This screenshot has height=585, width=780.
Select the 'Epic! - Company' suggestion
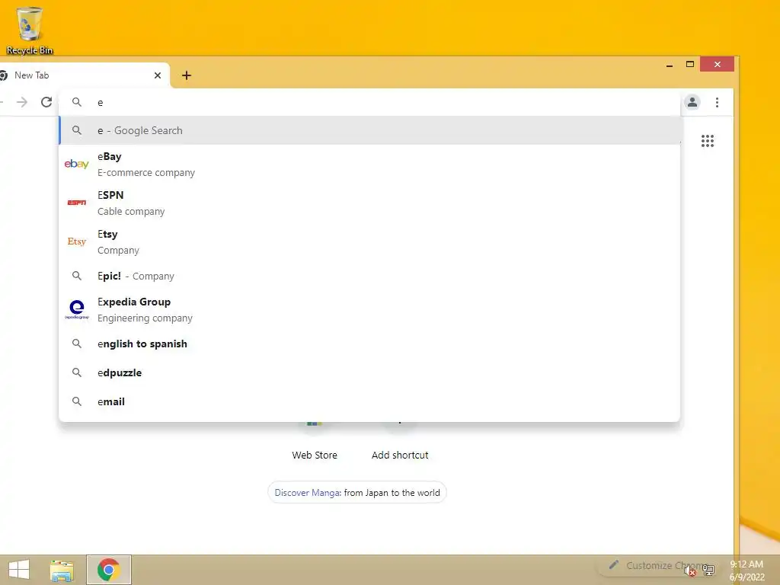click(369, 276)
